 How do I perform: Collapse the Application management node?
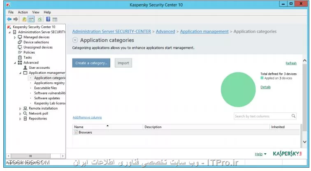[20, 73]
